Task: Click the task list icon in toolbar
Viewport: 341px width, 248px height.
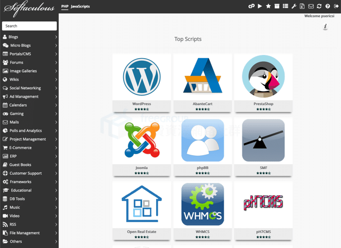Action: pyautogui.click(x=286, y=6)
